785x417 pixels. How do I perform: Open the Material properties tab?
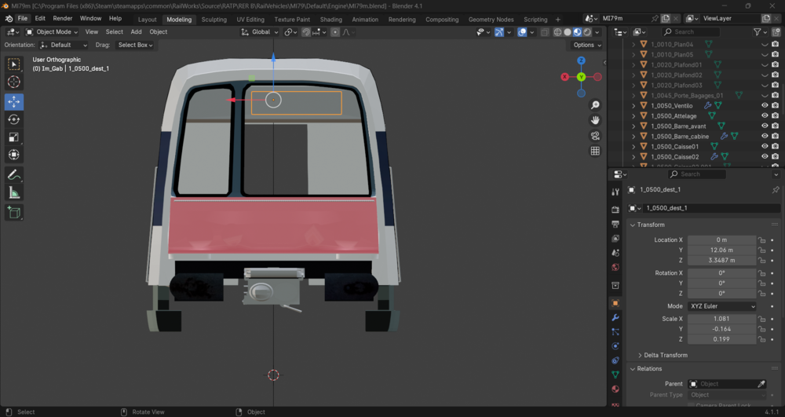click(x=615, y=389)
